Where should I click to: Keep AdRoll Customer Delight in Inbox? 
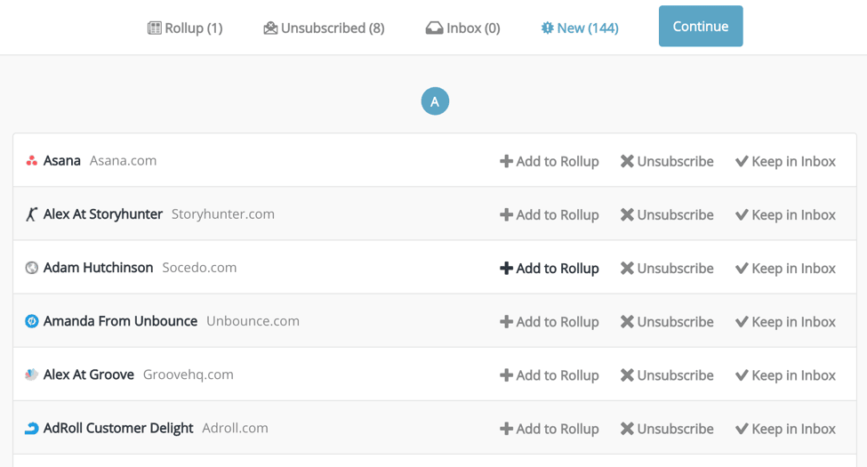pos(785,428)
